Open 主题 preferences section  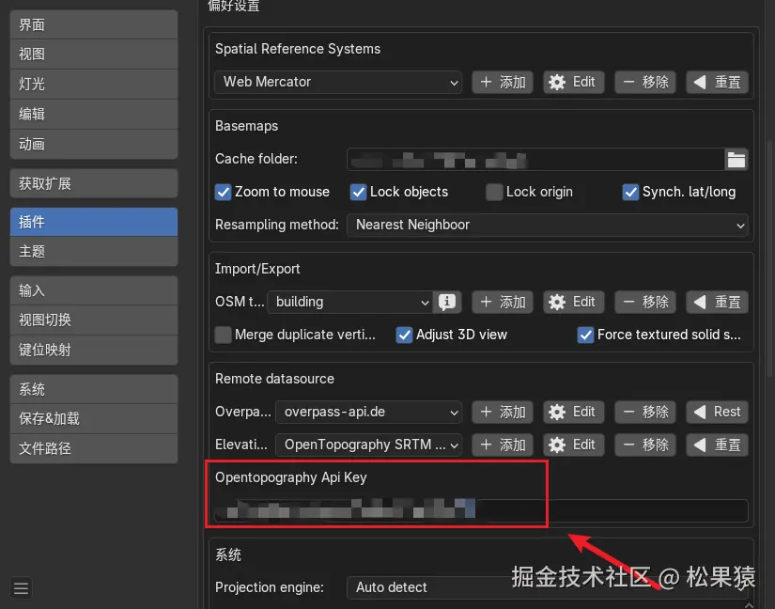click(x=94, y=252)
